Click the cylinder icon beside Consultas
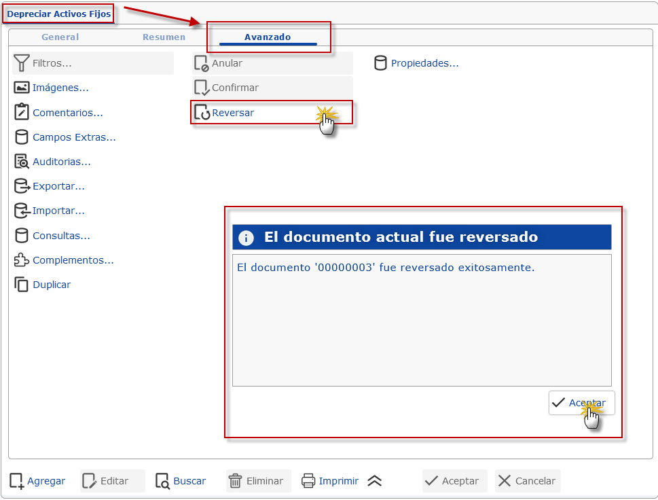 click(x=22, y=236)
